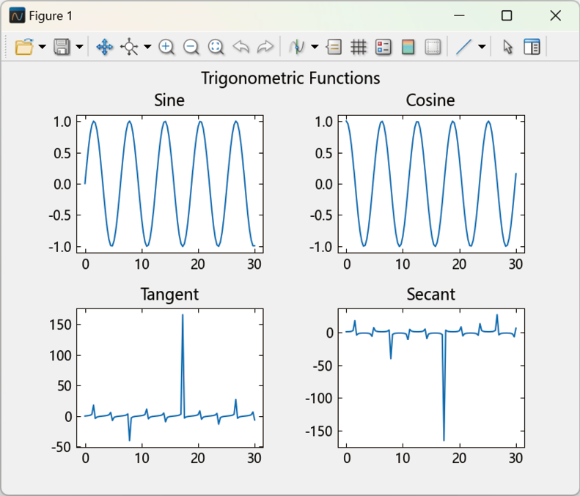
Task: Click the save figure floppy icon
Action: (x=62, y=47)
